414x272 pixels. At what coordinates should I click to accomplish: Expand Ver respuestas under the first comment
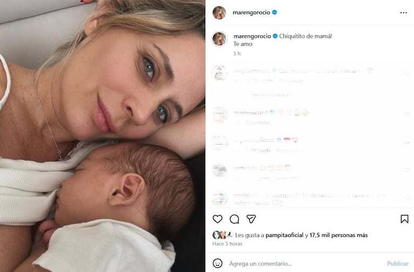coord(272,95)
